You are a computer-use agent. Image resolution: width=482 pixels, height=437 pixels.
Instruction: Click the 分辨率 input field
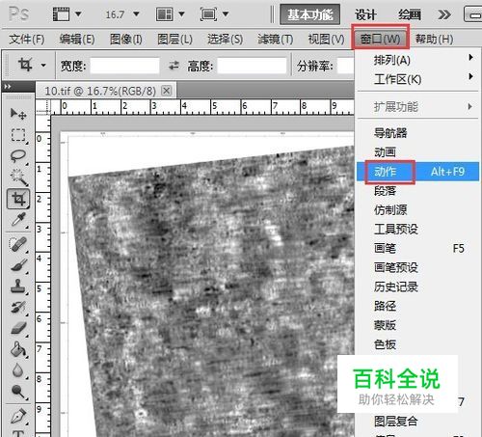point(346,66)
